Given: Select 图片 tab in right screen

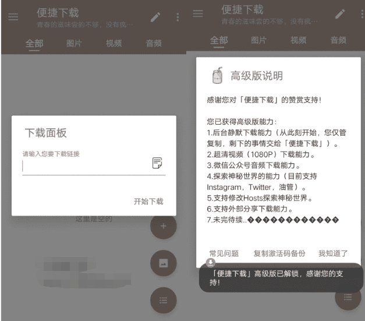Looking at the screenshot, I should coord(258,40).
